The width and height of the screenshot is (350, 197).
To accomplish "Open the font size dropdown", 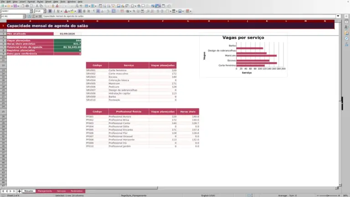I will pos(44,11).
